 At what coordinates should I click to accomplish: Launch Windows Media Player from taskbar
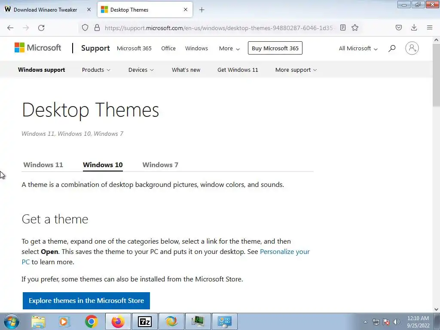[x=64, y=321]
